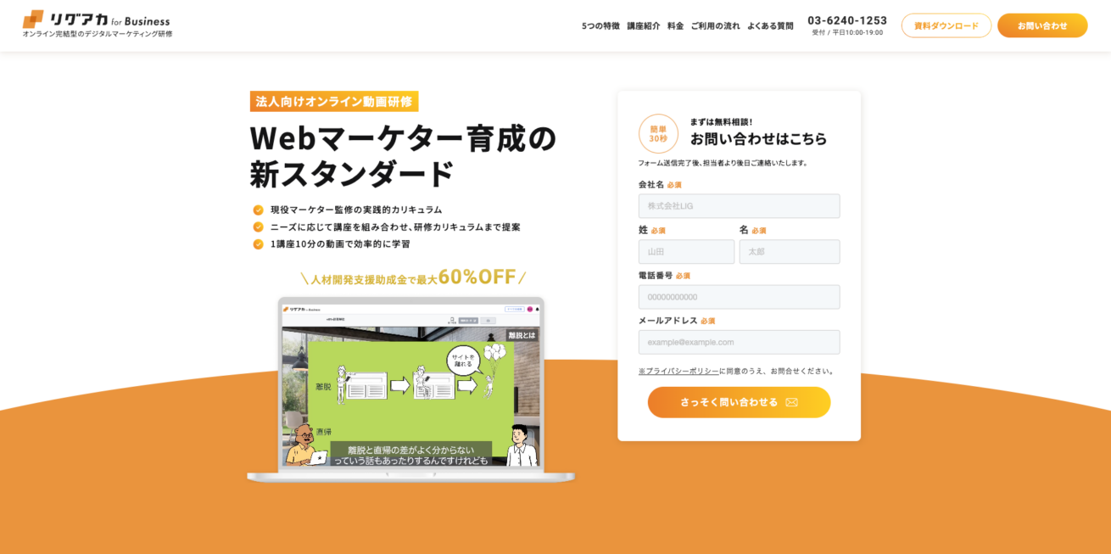Click the phone number 03-6240-1253
1111x554 pixels.
pos(847,20)
